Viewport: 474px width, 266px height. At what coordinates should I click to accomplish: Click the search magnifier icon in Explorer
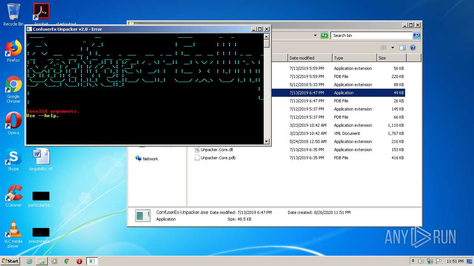click(x=417, y=35)
